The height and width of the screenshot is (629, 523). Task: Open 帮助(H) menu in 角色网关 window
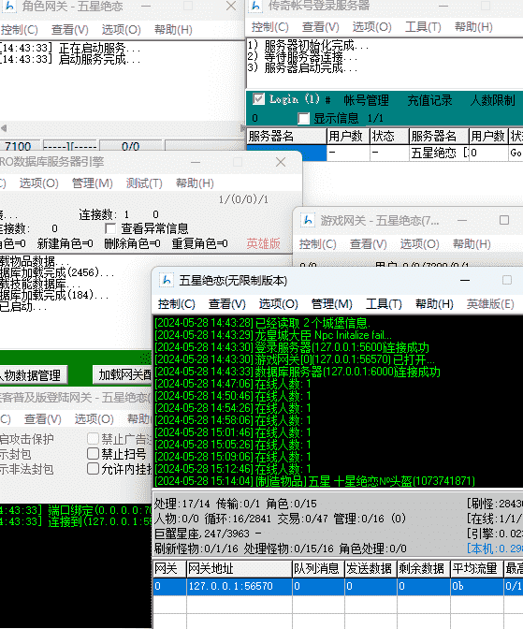click(173, 30)
